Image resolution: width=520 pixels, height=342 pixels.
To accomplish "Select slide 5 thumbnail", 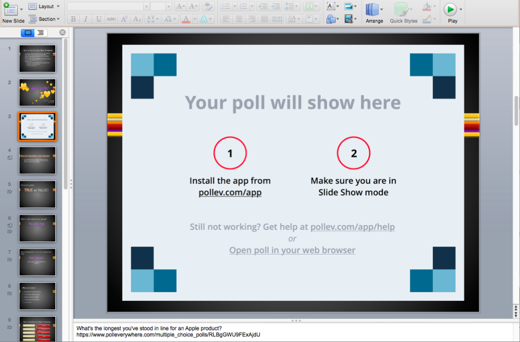I will pos(37,195).
